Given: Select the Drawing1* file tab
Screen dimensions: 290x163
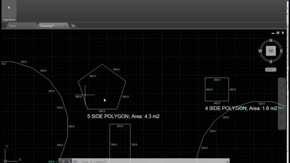Looking at the screenshot, I should point(47,26).
